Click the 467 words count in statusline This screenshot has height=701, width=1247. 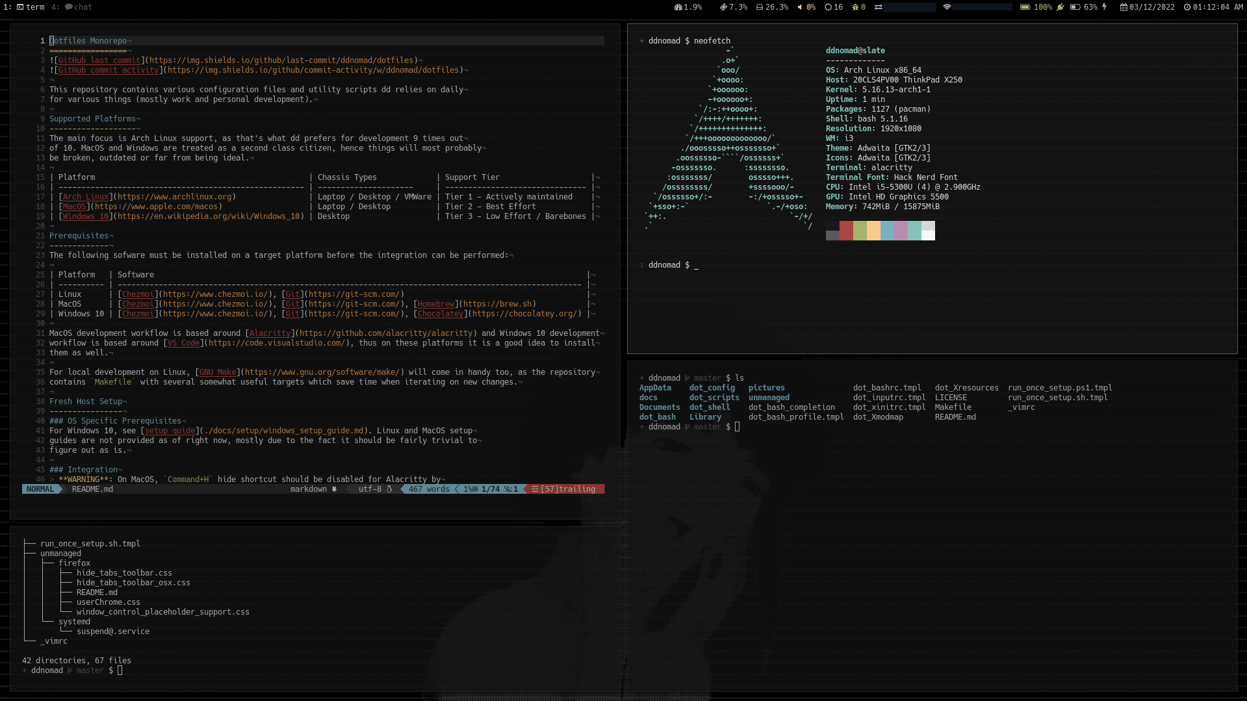429,489
